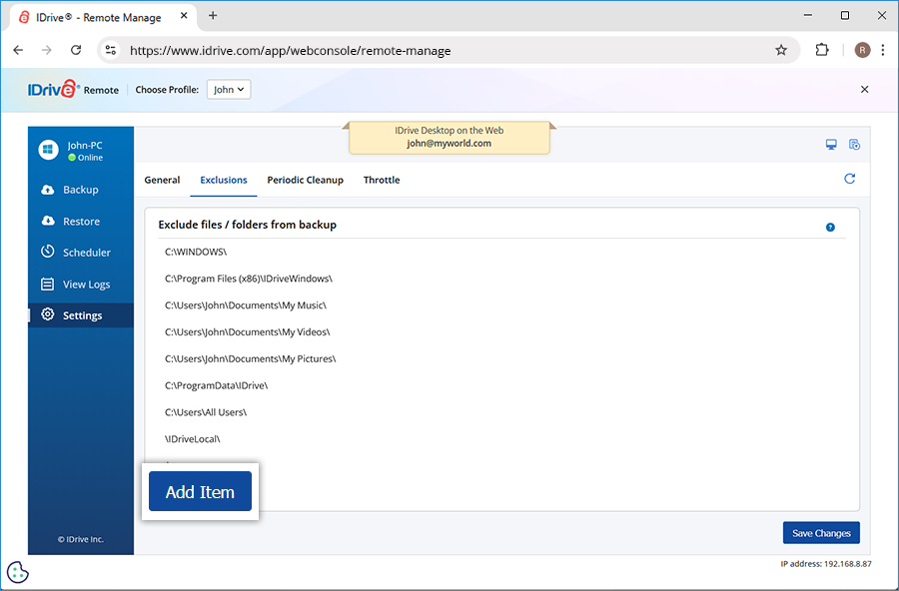Select the IDriveWindows Program Files exclusion

pos(249,279)
